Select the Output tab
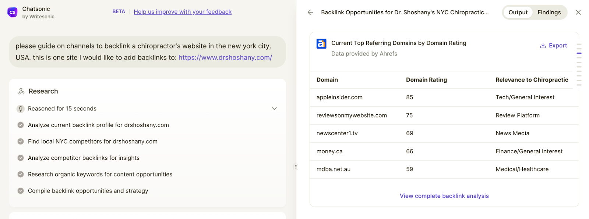Image resolution: width=589 pixels, height=219 pixels. [518, 12]
